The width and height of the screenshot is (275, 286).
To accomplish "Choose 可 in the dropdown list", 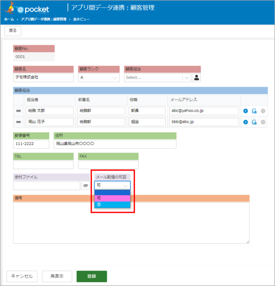I will [x=112, y=198].
